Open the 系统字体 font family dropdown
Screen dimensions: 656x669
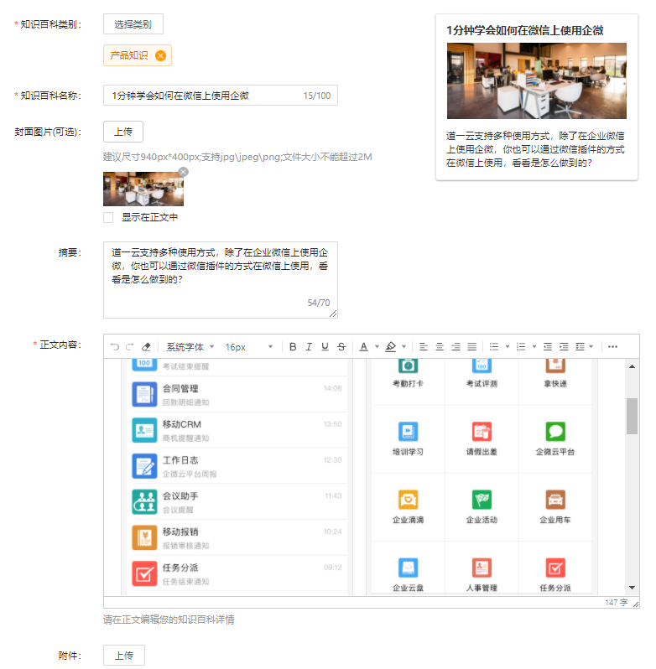190,347
